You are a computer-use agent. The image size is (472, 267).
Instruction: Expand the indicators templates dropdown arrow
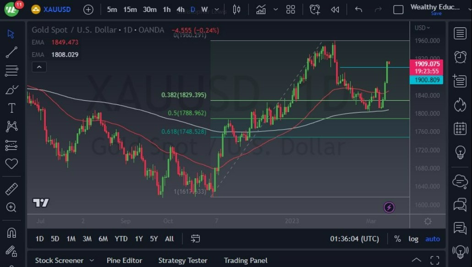(275, 10)
